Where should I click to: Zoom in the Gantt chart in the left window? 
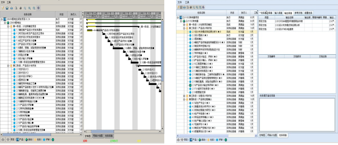(29, 8)
